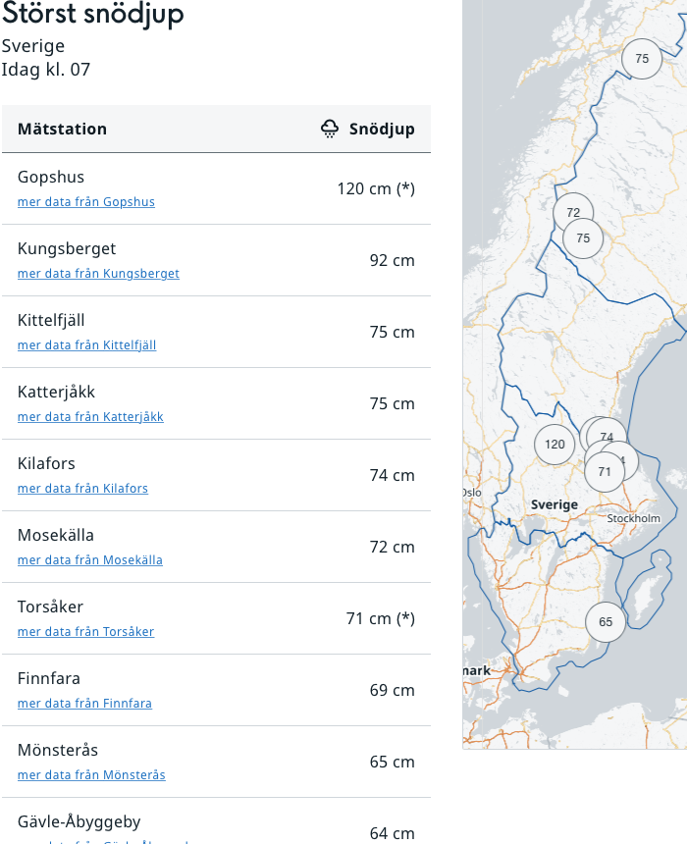Click the snow cloud icon in table header

point(330,129)
